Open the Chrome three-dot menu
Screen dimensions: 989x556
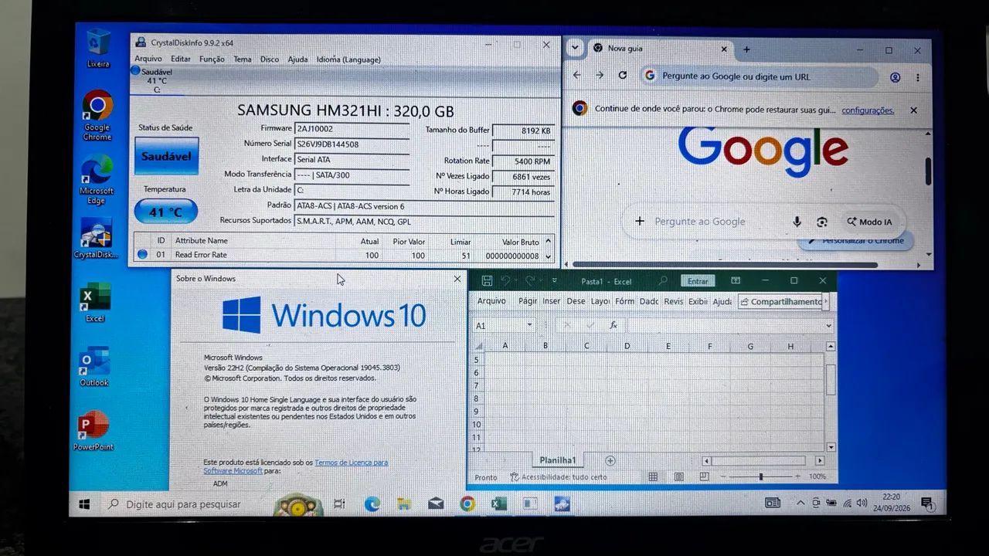tap(918, 77)
